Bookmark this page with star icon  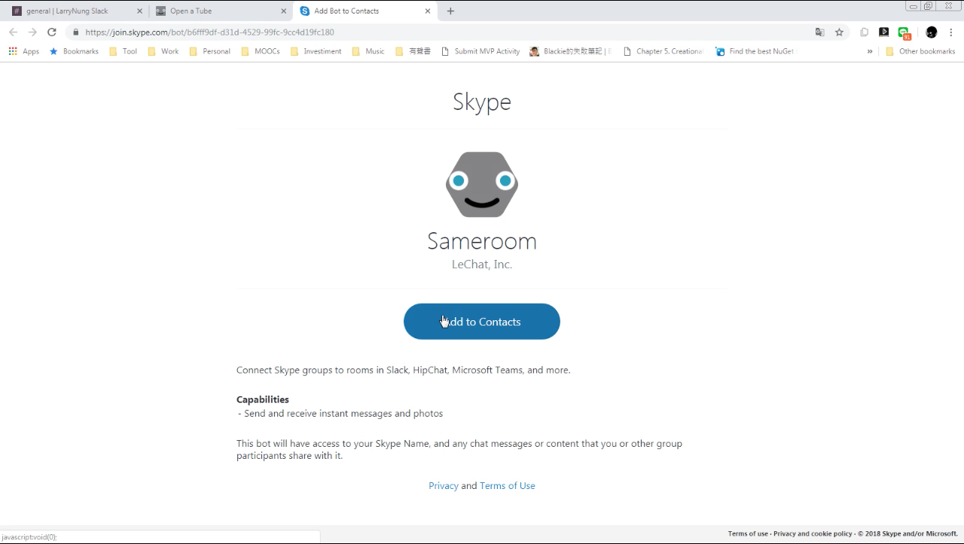(839, 32)
